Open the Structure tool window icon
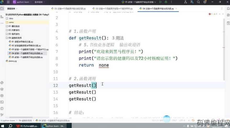 (2, 17)
